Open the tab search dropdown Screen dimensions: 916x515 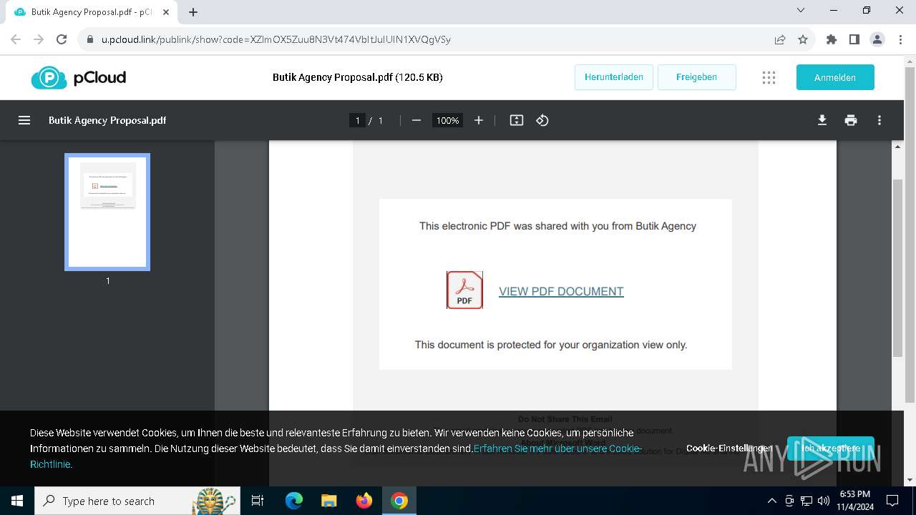(801, 10)
